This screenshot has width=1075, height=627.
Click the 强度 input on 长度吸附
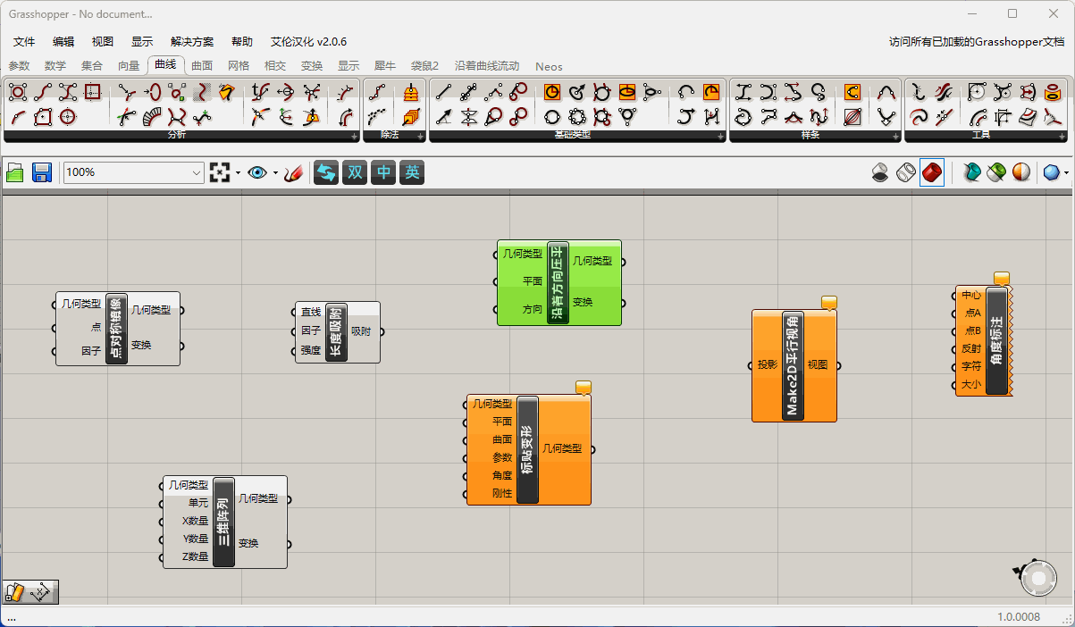click(x=311, y=350)
